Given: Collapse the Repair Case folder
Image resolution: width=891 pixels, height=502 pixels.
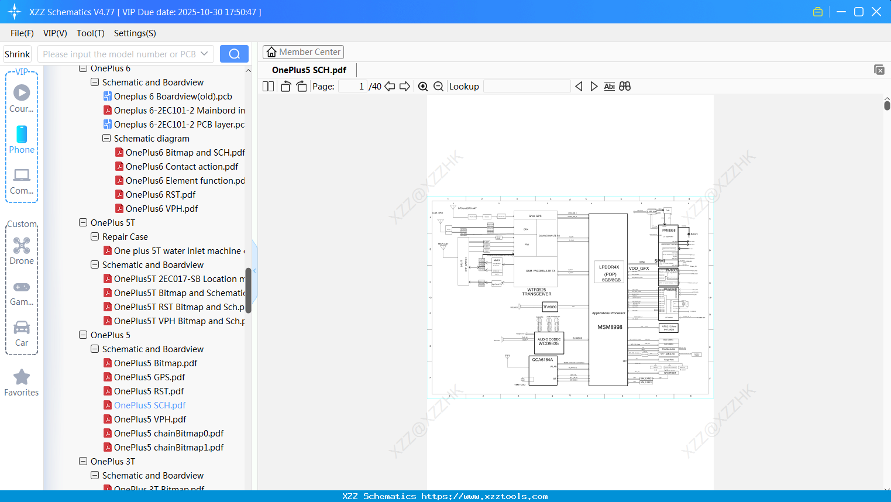Looking at the screenshot, I should click(x=95, y=236).
